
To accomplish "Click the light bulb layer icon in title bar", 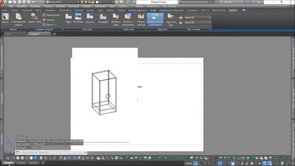I will [x=82, y=2].
